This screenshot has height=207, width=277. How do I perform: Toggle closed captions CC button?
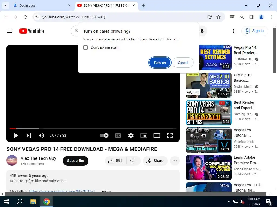pyautogui.click(x=118, y=136)
